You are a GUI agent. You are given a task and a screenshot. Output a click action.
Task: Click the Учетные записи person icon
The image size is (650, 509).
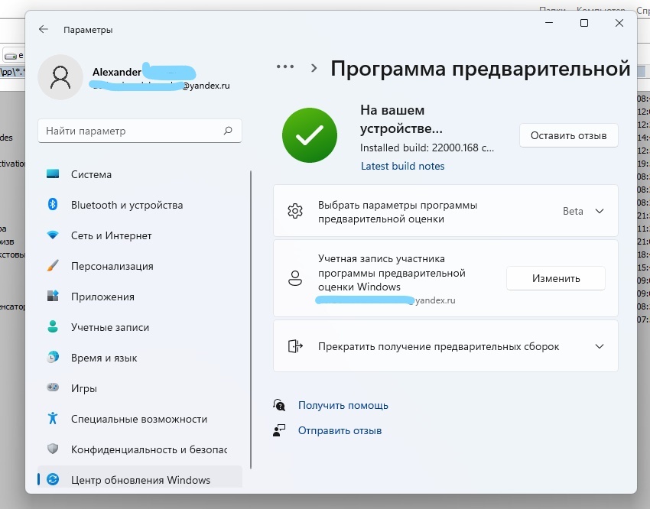[53, 326]
